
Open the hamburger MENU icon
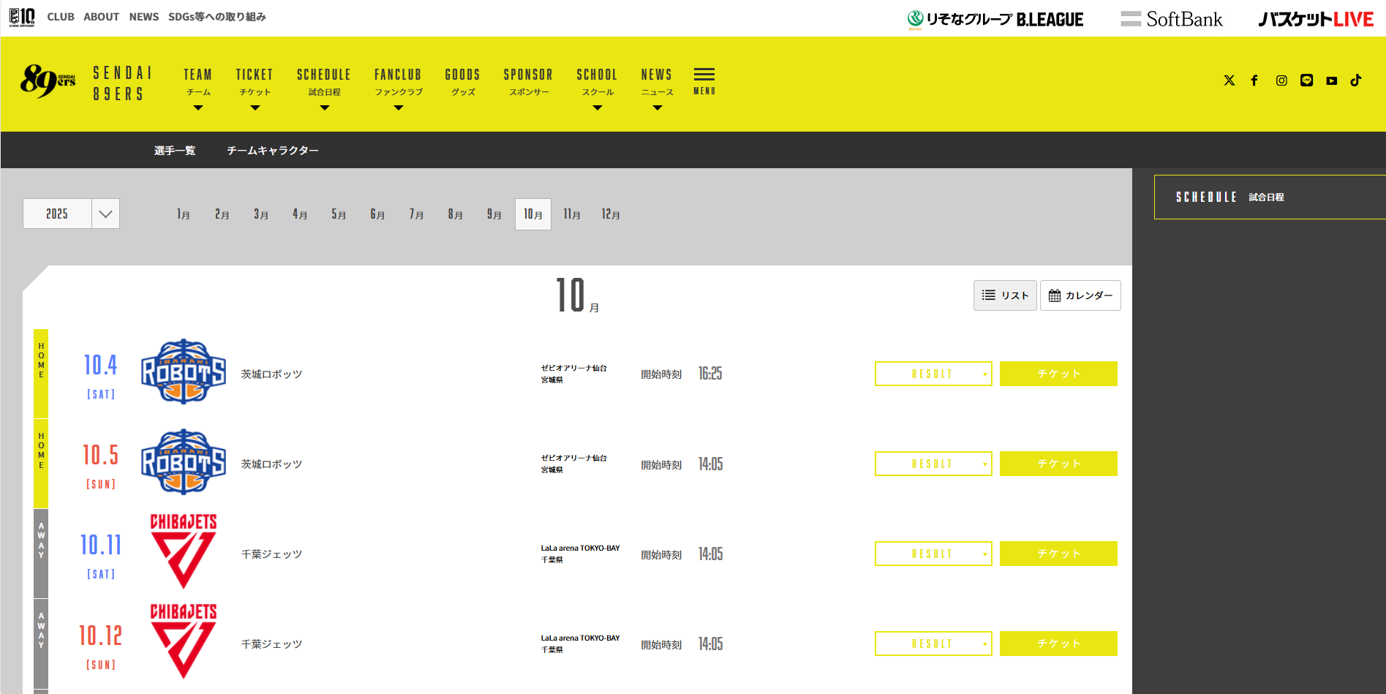pyautogui.click(x=704, y=80)
